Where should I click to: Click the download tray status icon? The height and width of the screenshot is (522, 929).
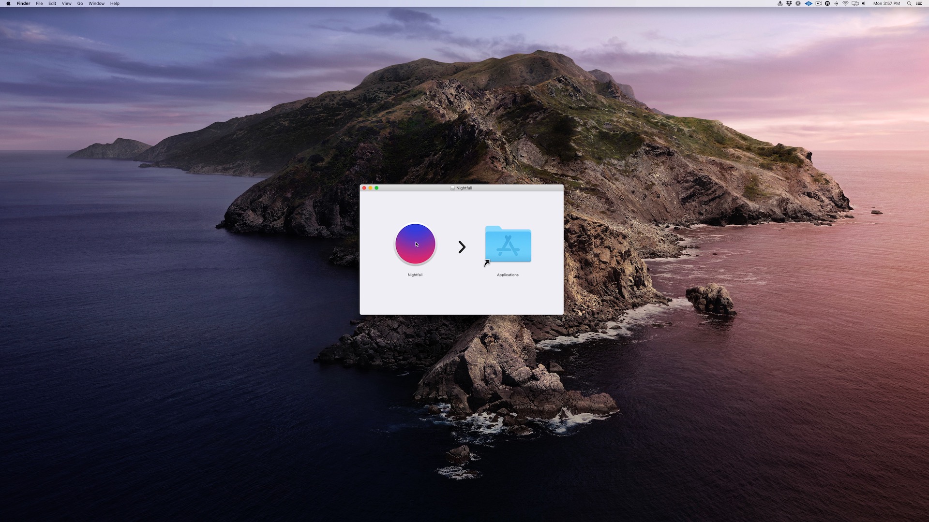pos(780,3)
